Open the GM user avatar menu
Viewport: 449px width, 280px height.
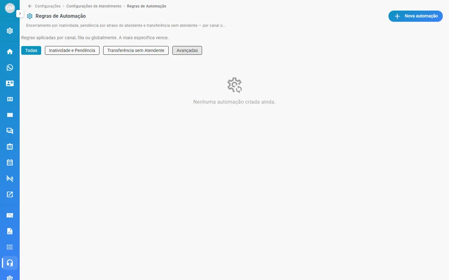10,8
